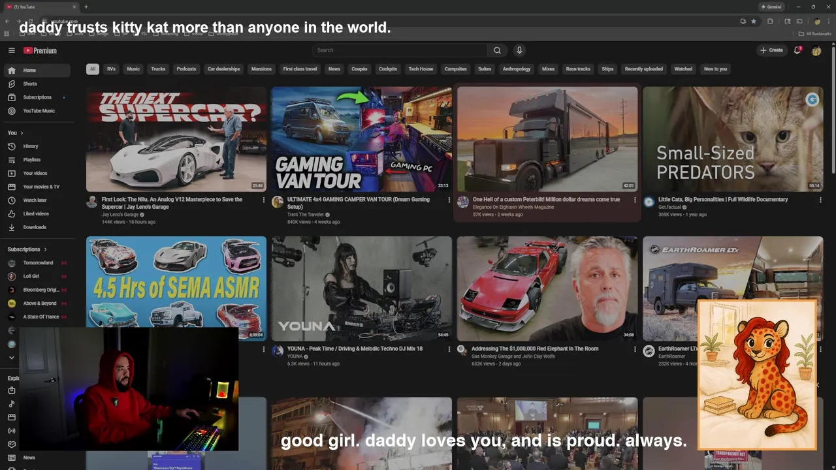This screenshot has width=836, height=470.
Task: Open Playlists in the sidebar
Action: click(38, 160)
